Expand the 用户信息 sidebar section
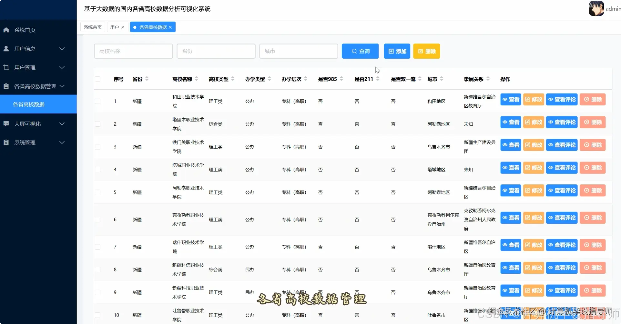621x324 pixels. (x=62, y=48)
